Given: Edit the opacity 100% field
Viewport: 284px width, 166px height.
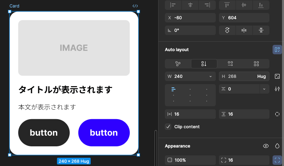Looking at the screenshot, I should pyautogui.click(x=190, y=160).
